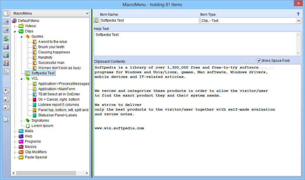The height and width of the screenshot is (180, 305).
Task: Click the move item down arrow icon
Action: tap(6, 107)
